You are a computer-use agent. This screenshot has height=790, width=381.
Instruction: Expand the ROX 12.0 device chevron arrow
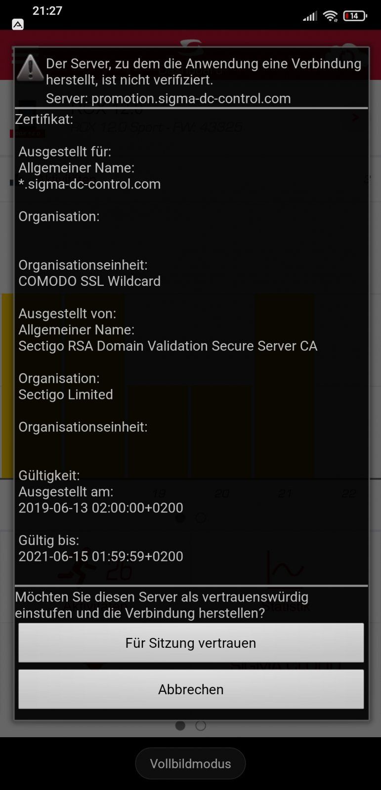click(355, 118)
